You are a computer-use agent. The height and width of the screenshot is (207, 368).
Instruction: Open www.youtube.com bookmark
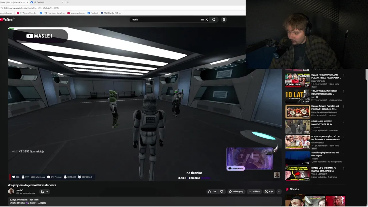pyautogui.click(x=76, y=13)
